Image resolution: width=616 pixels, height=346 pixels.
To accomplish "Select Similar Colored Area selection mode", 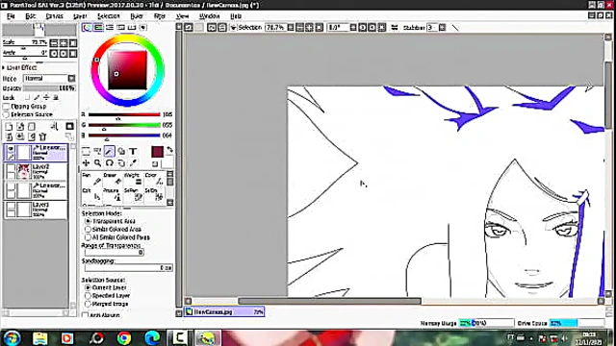I will [x=88, y=229].
